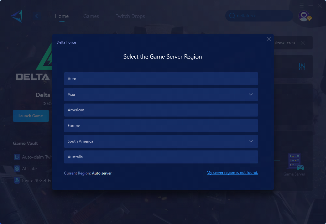Click the back arrow icon
Viewport: 326px width, 224px height.
click(37, 16)
